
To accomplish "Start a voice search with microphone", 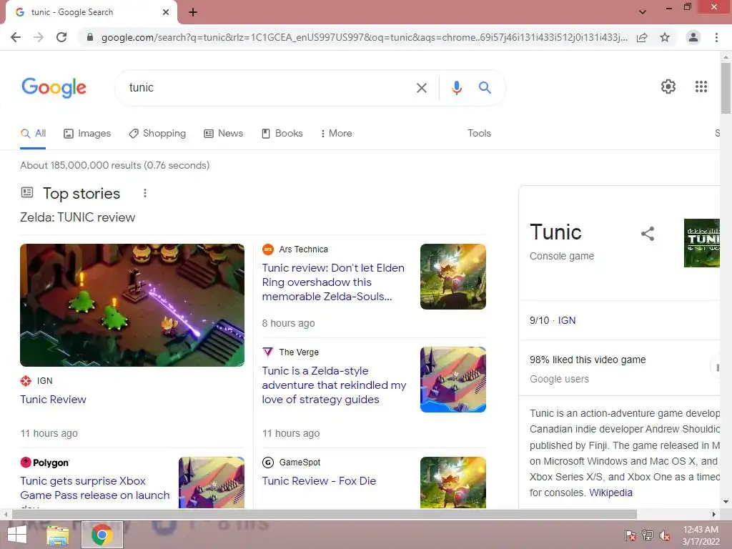I will 457,88.
